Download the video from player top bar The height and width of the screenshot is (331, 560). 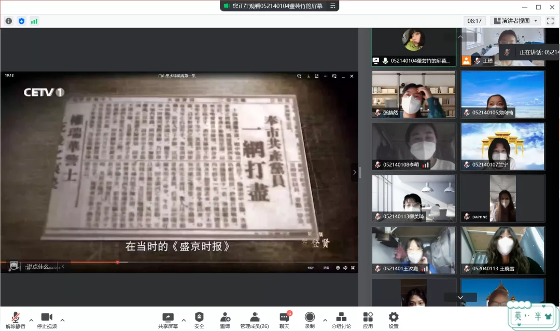pyautogui.click(x=309, y=76)
